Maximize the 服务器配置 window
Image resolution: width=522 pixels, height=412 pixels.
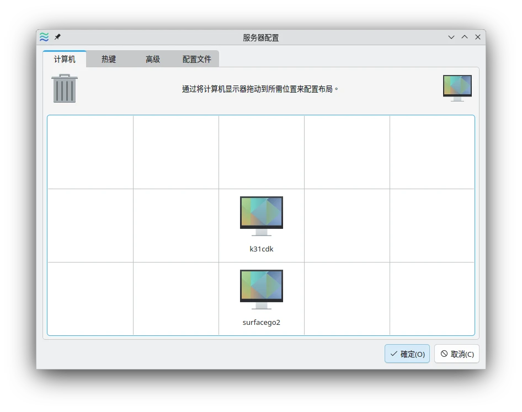click(x=465, y=37)
